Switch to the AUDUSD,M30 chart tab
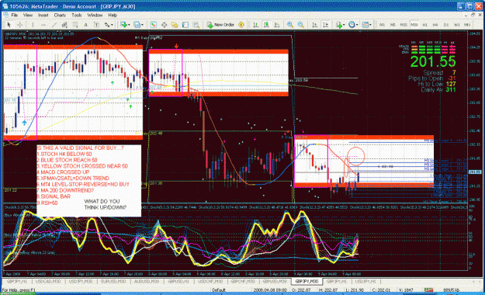Screen dimensions: 485x295 pyautogui.click(x=147, y=281)
